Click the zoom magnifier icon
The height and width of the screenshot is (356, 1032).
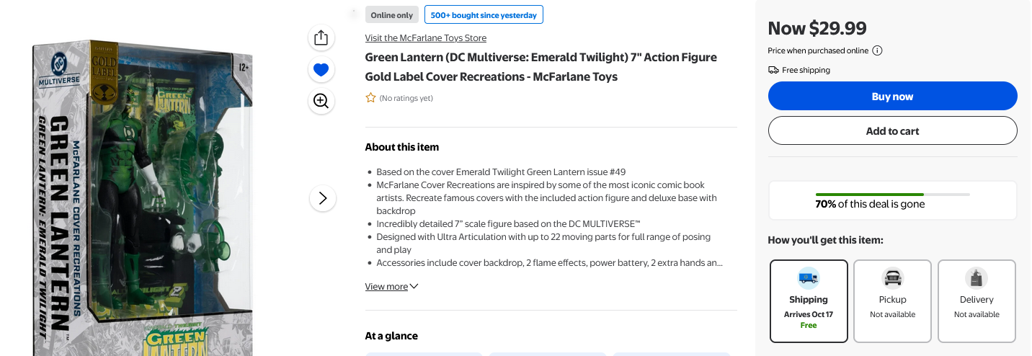[x=321, y=101]
